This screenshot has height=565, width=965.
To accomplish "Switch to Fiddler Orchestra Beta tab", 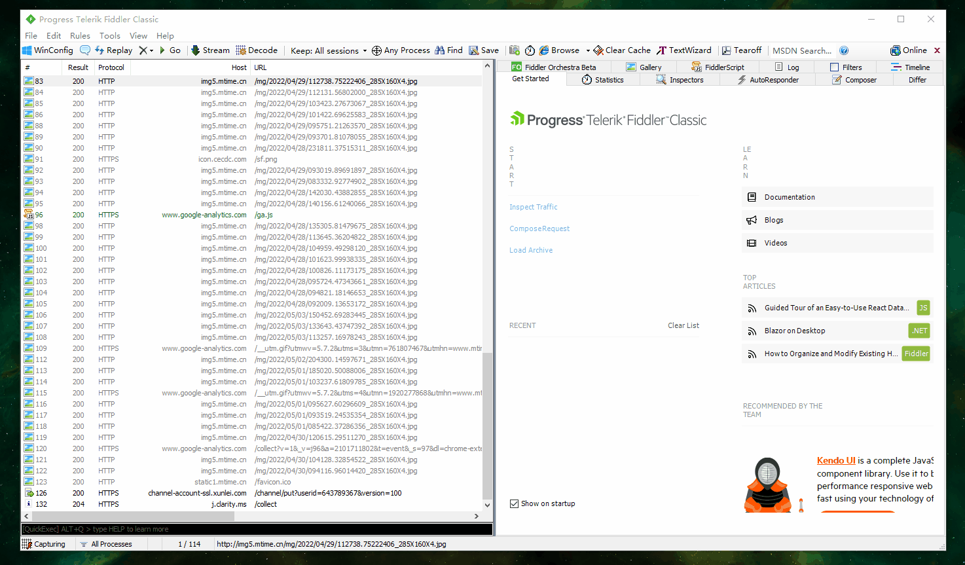I will (x=554, y=67).
